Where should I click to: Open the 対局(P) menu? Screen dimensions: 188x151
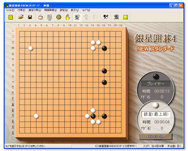[x=21, y=10]
